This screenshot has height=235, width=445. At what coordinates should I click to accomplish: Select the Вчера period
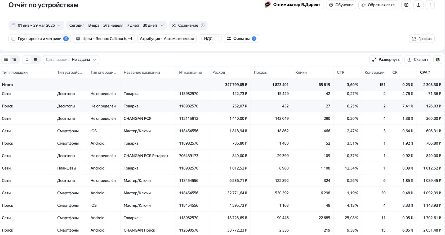[x=94, y=25]
